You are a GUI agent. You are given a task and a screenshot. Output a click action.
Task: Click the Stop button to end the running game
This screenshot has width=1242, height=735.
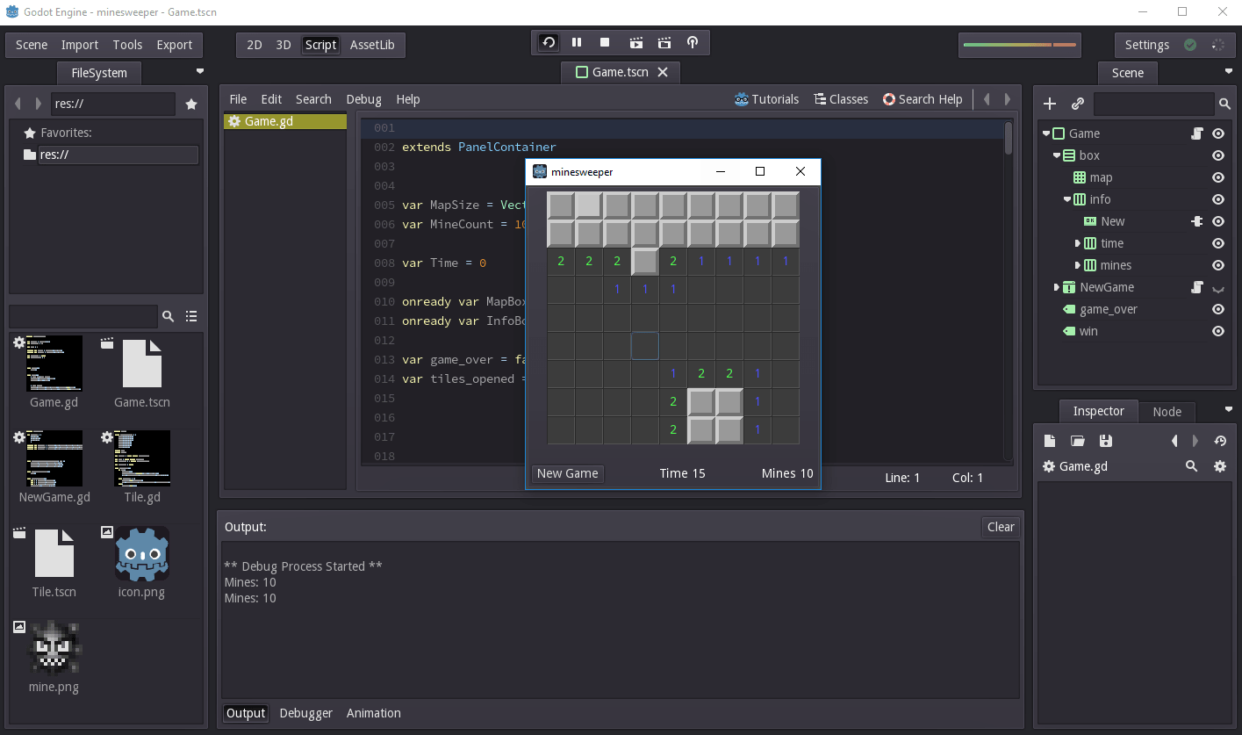[x=604, y=42]
